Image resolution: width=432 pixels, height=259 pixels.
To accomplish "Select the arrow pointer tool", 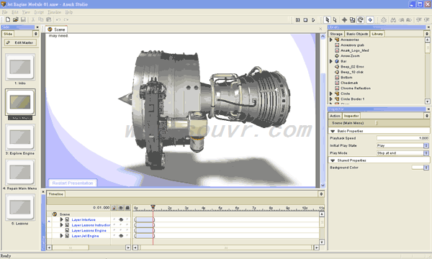I will click(x=327, y=20).
